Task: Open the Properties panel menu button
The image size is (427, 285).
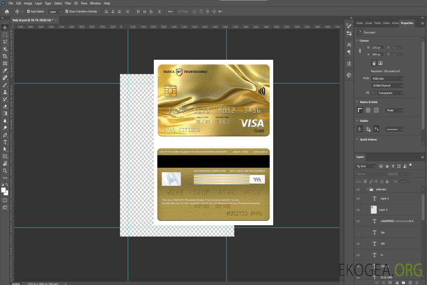Action: 422,23
